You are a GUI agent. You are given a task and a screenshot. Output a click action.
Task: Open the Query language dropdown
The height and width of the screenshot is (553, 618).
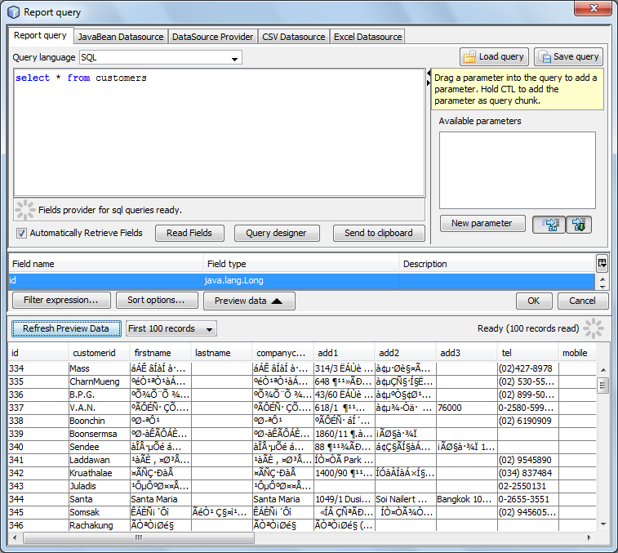234,58
